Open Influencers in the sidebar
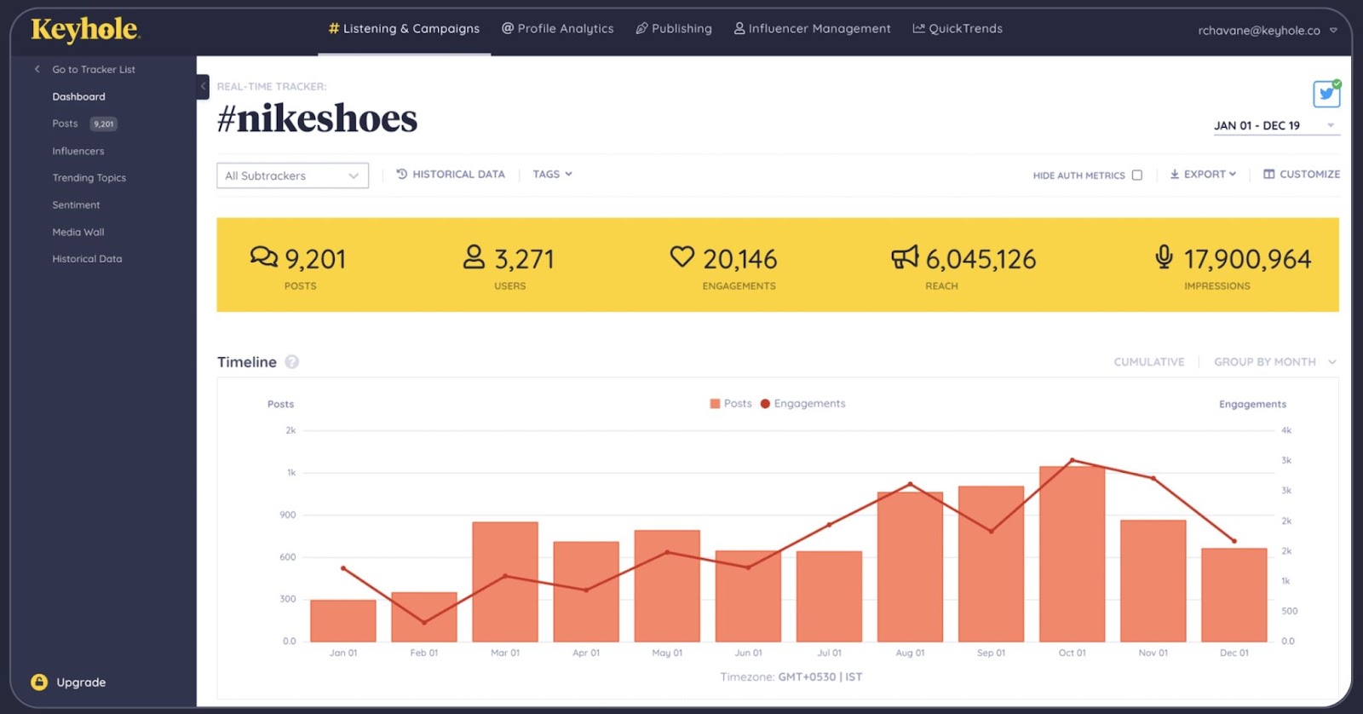The image size is (1363, 714). point(78,151)
